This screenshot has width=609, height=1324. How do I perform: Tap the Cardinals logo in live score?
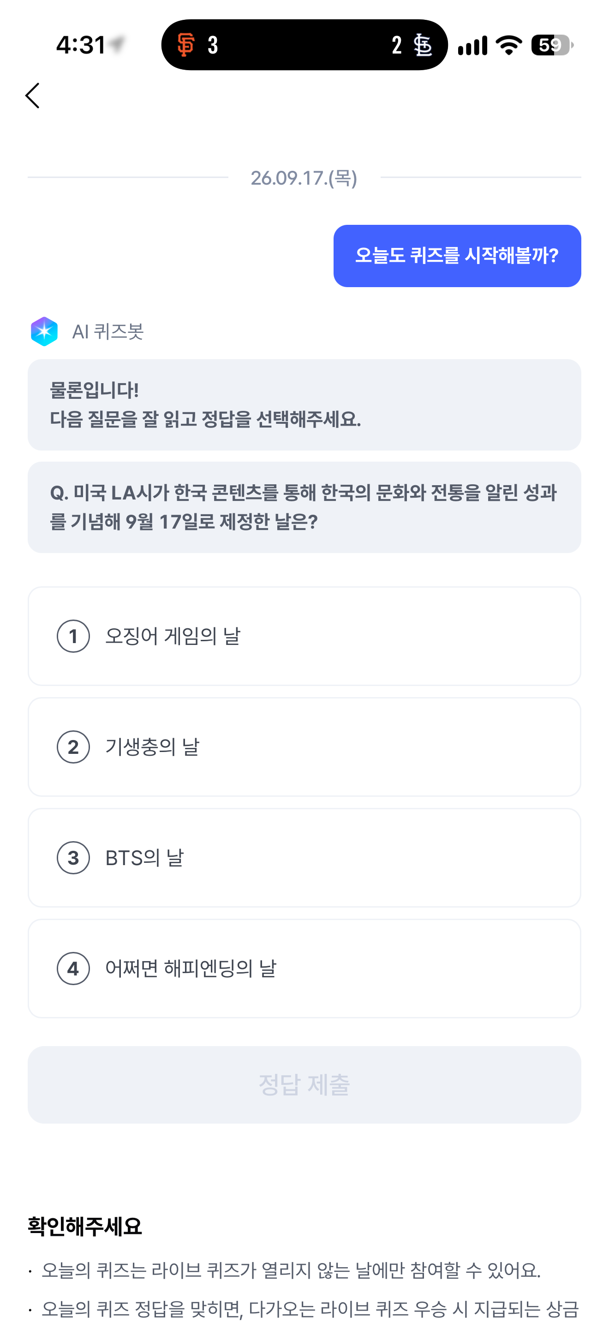423,45
